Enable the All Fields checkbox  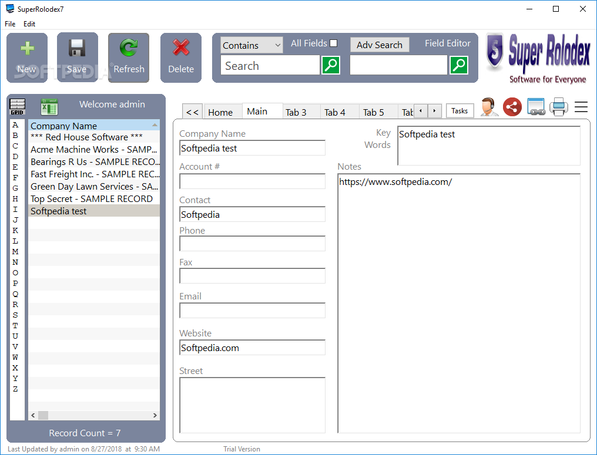(334, 43)
